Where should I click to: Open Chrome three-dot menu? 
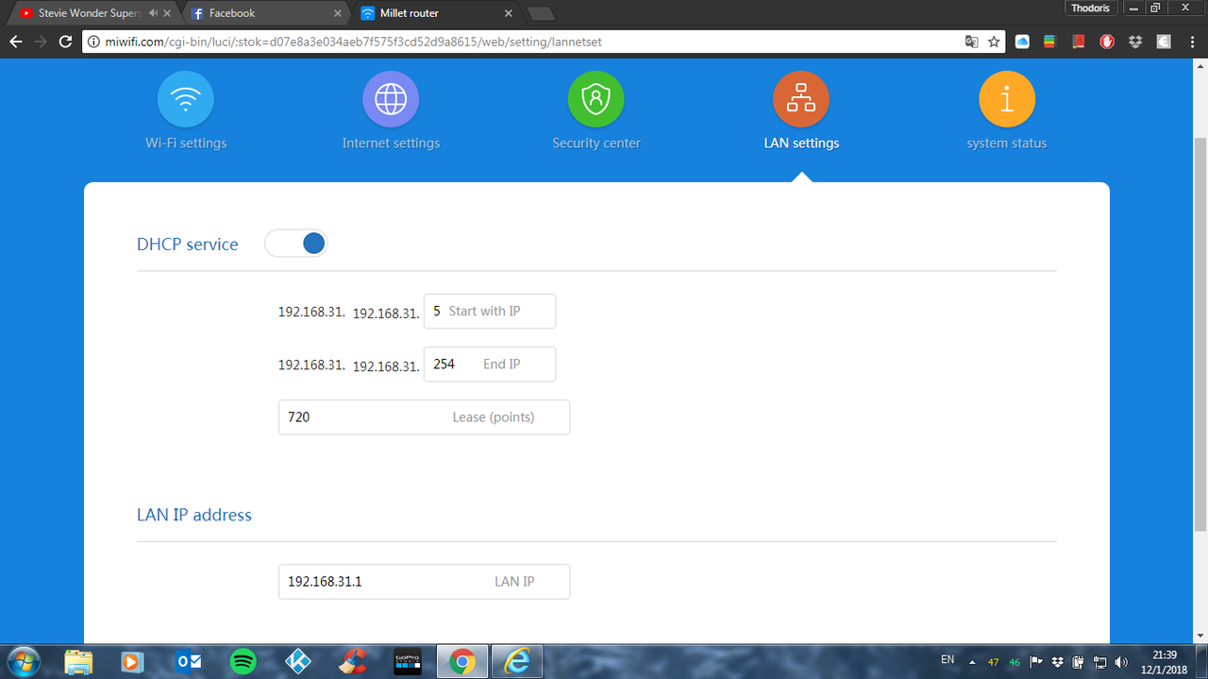click(x=1193, y=42)
